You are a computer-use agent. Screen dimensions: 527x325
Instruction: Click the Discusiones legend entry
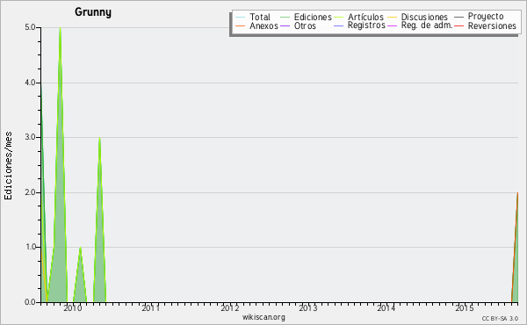point(418,17)
